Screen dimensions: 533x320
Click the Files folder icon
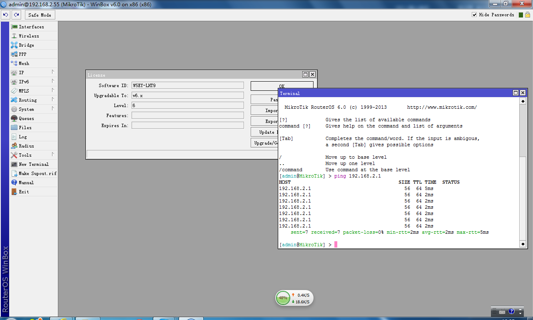pyautogui.click(x=14, y=127)
